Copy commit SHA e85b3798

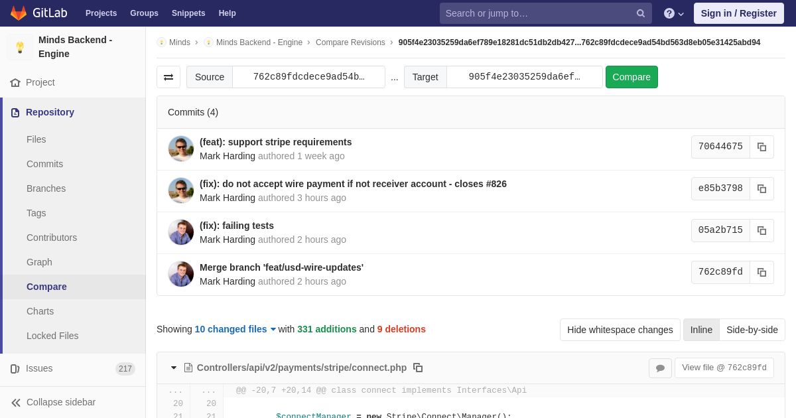coord(762,189)
